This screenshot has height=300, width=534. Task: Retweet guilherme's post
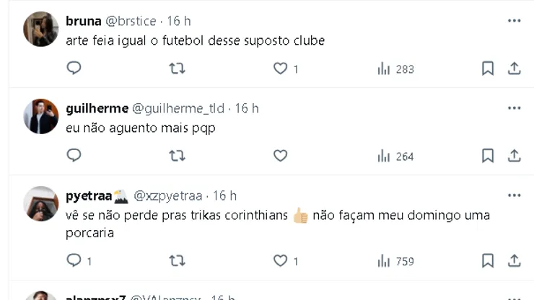coord(177,155)
